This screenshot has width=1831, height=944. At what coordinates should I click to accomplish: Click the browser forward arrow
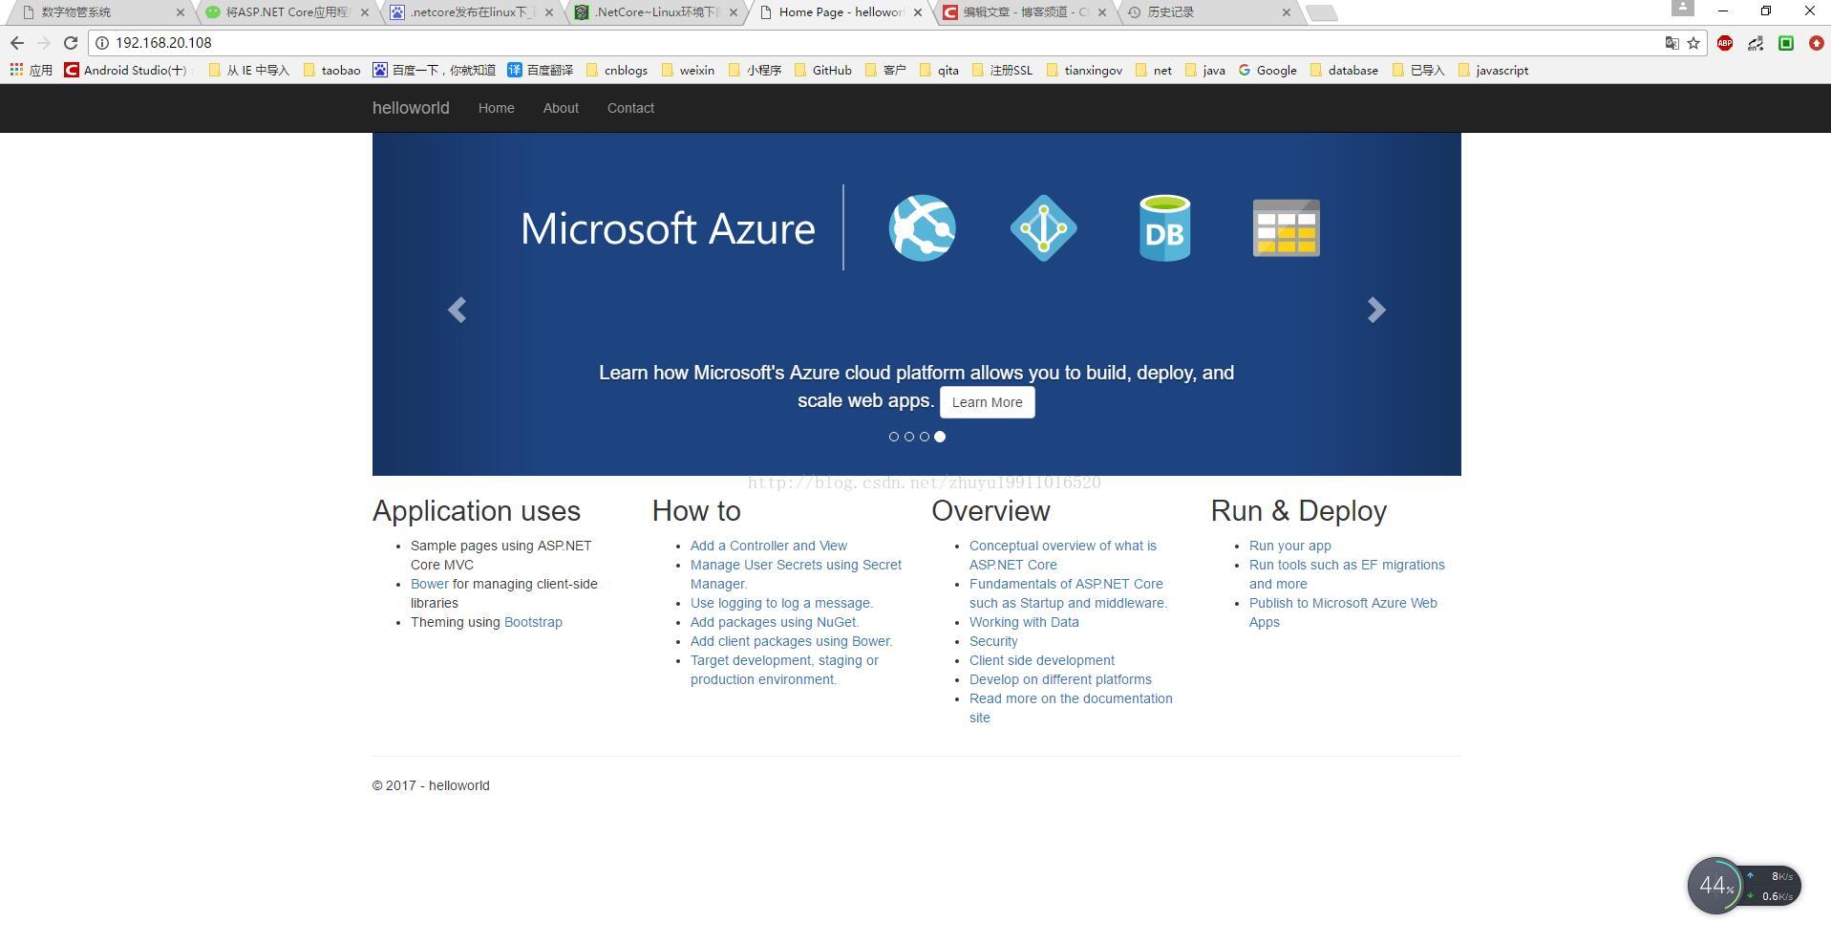pos(44,43)
